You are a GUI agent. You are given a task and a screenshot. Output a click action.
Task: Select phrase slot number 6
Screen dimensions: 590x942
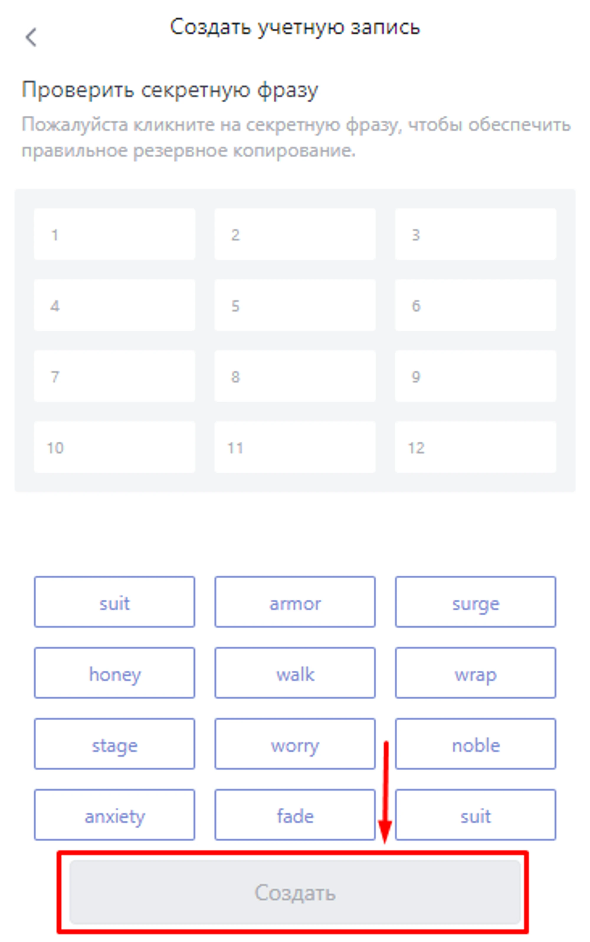click(475, 305)
